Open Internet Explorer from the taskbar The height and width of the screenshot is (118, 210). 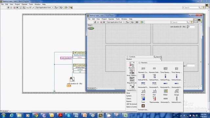point(12,115)
